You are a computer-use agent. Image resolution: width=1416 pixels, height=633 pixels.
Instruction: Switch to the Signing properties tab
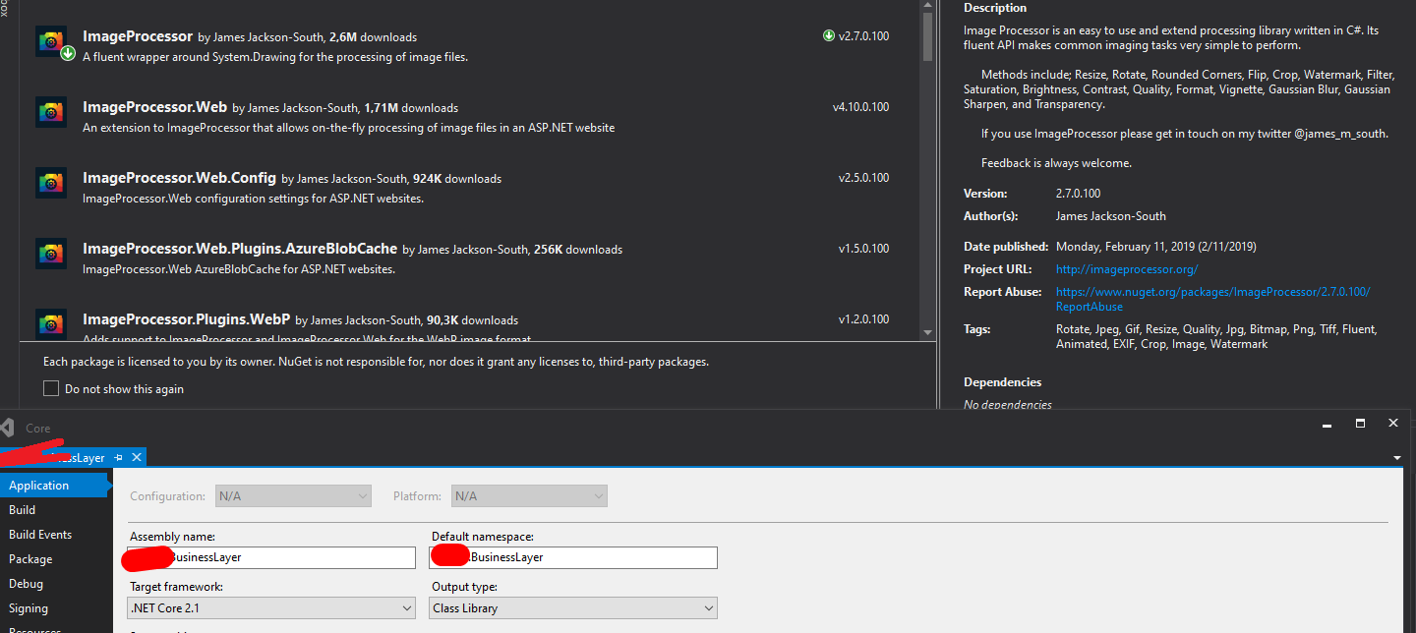(53, 608)
